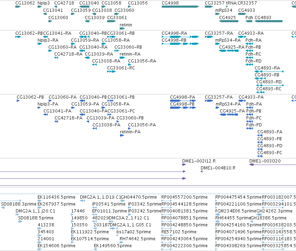Select the Pdh-RB transcript label
The image size is (296, 251).
pos(253,47)
